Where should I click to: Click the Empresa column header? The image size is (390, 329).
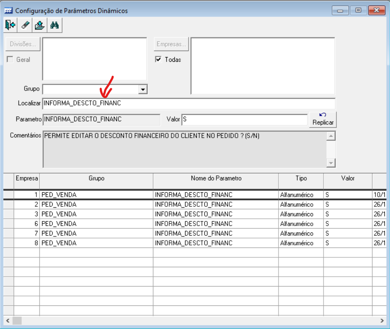coord(27,181)
